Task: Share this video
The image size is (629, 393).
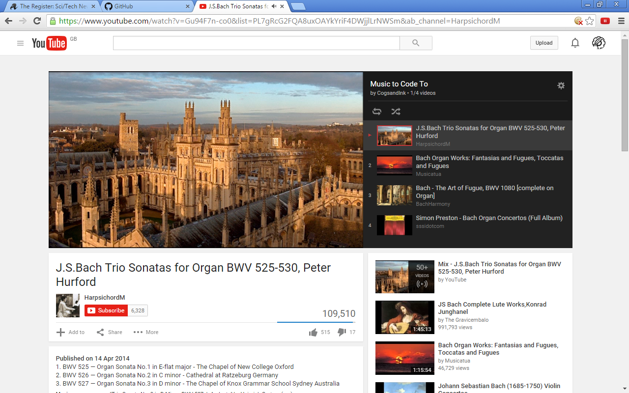Action: 109,333
